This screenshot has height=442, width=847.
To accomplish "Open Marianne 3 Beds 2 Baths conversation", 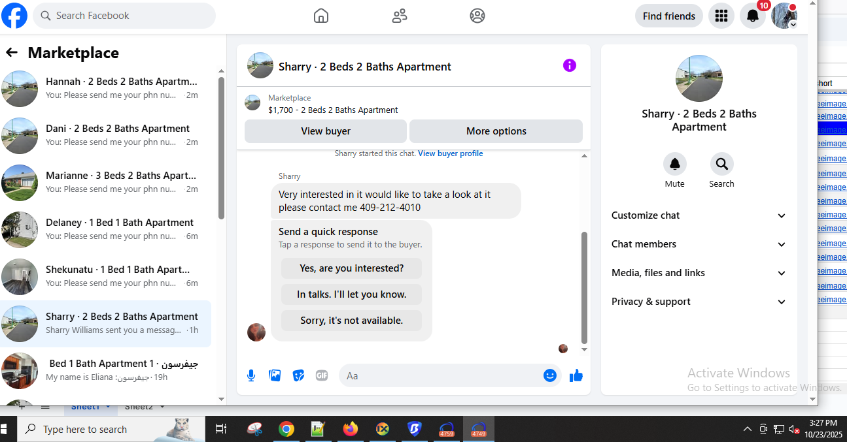I will click(x=105, y=183).
